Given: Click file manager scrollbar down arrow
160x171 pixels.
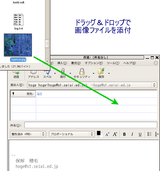Looking at the screenshot, I should [x=47, y=61].
